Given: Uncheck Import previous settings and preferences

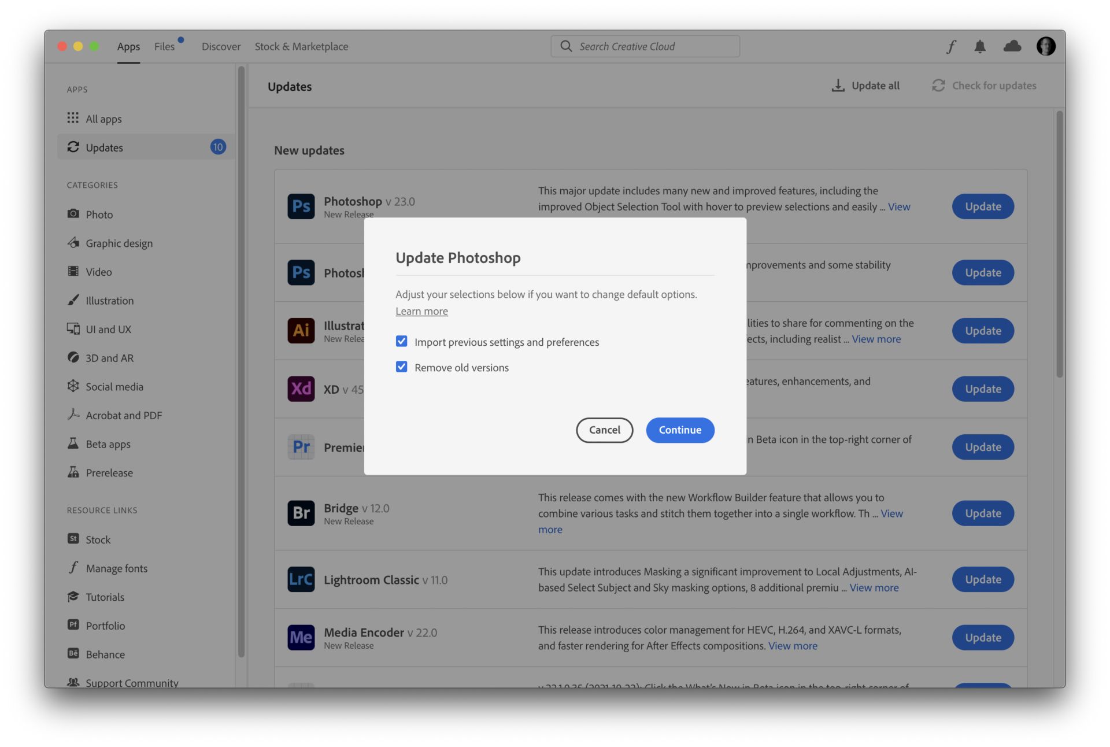Looking at the screenshot, I should click(x=401, y=341).
